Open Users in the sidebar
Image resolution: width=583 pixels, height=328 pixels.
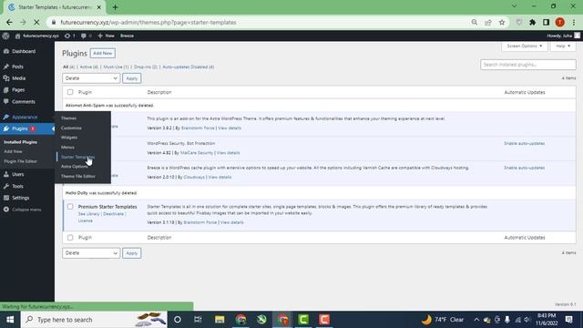coord(18,174)
